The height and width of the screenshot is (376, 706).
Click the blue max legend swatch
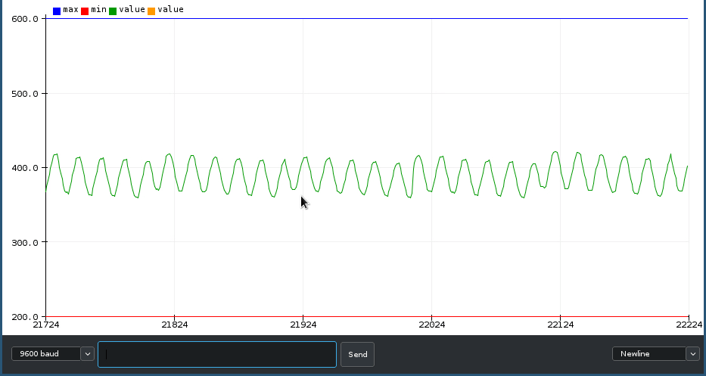point(57,11)
